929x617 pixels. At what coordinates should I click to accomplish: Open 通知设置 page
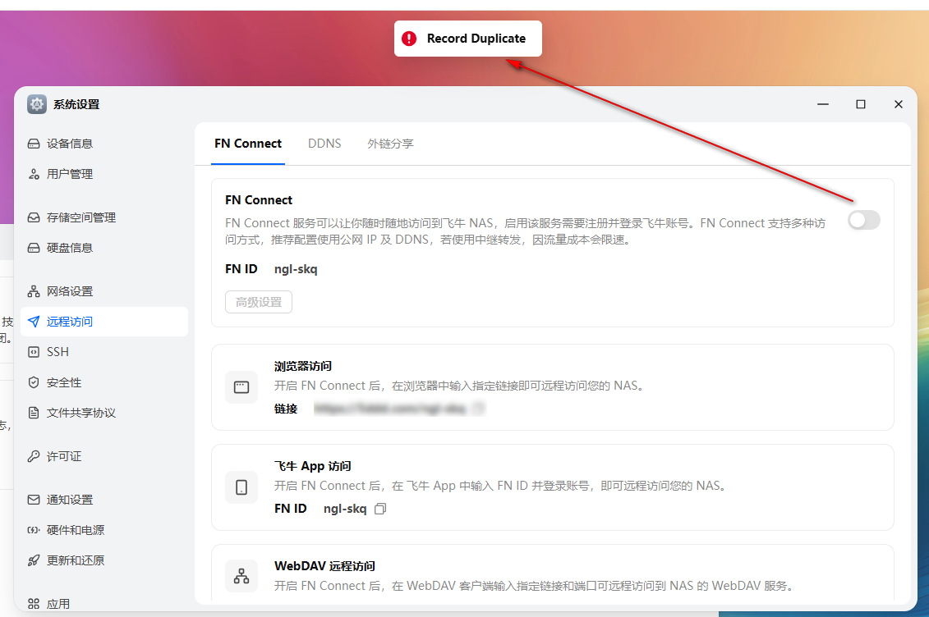[x=104, y=500]
